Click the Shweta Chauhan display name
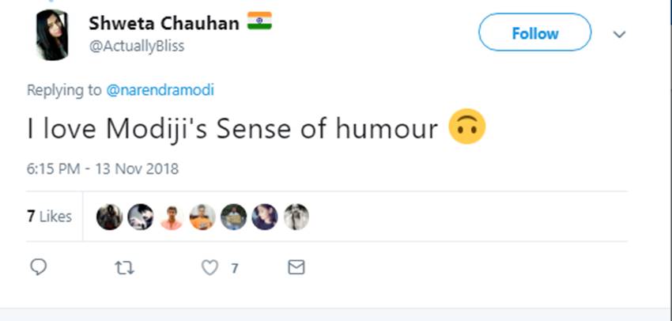 (164, 23)
